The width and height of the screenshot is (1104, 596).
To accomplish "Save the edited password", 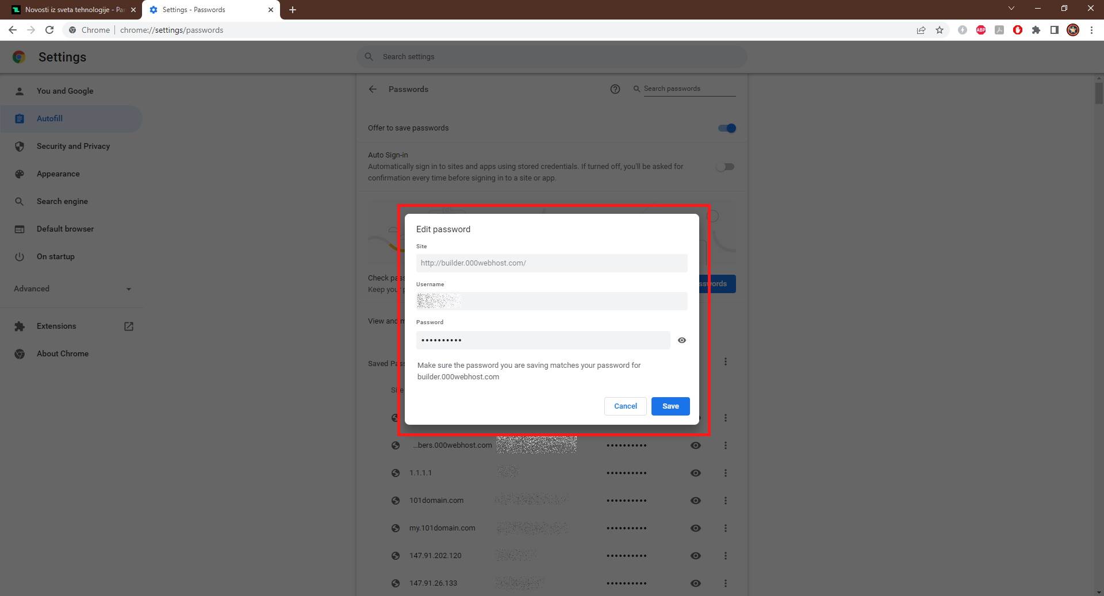I will click(x=670, y=406).
